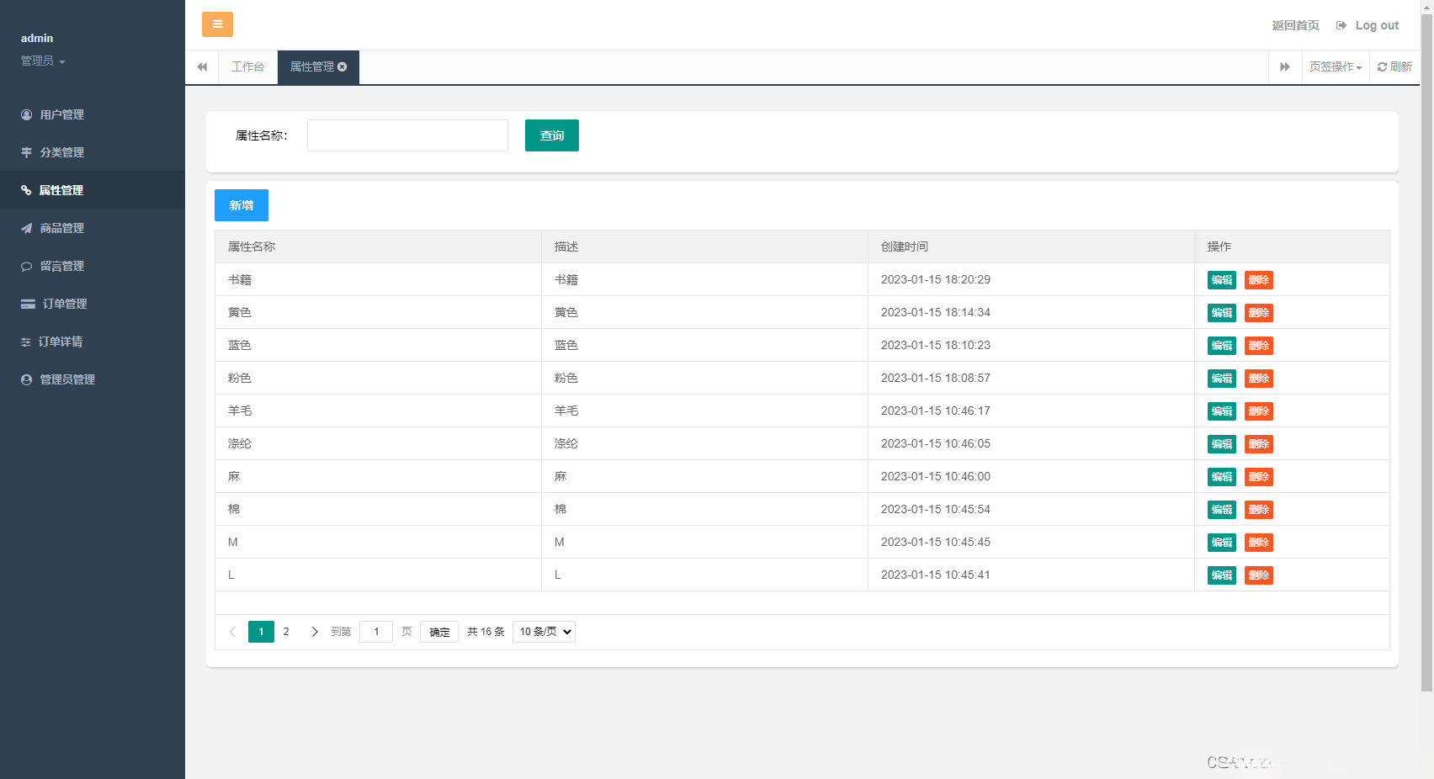Click the 商品管理 paper plane icon
The image size is (1434, 779).
point(26,228)
